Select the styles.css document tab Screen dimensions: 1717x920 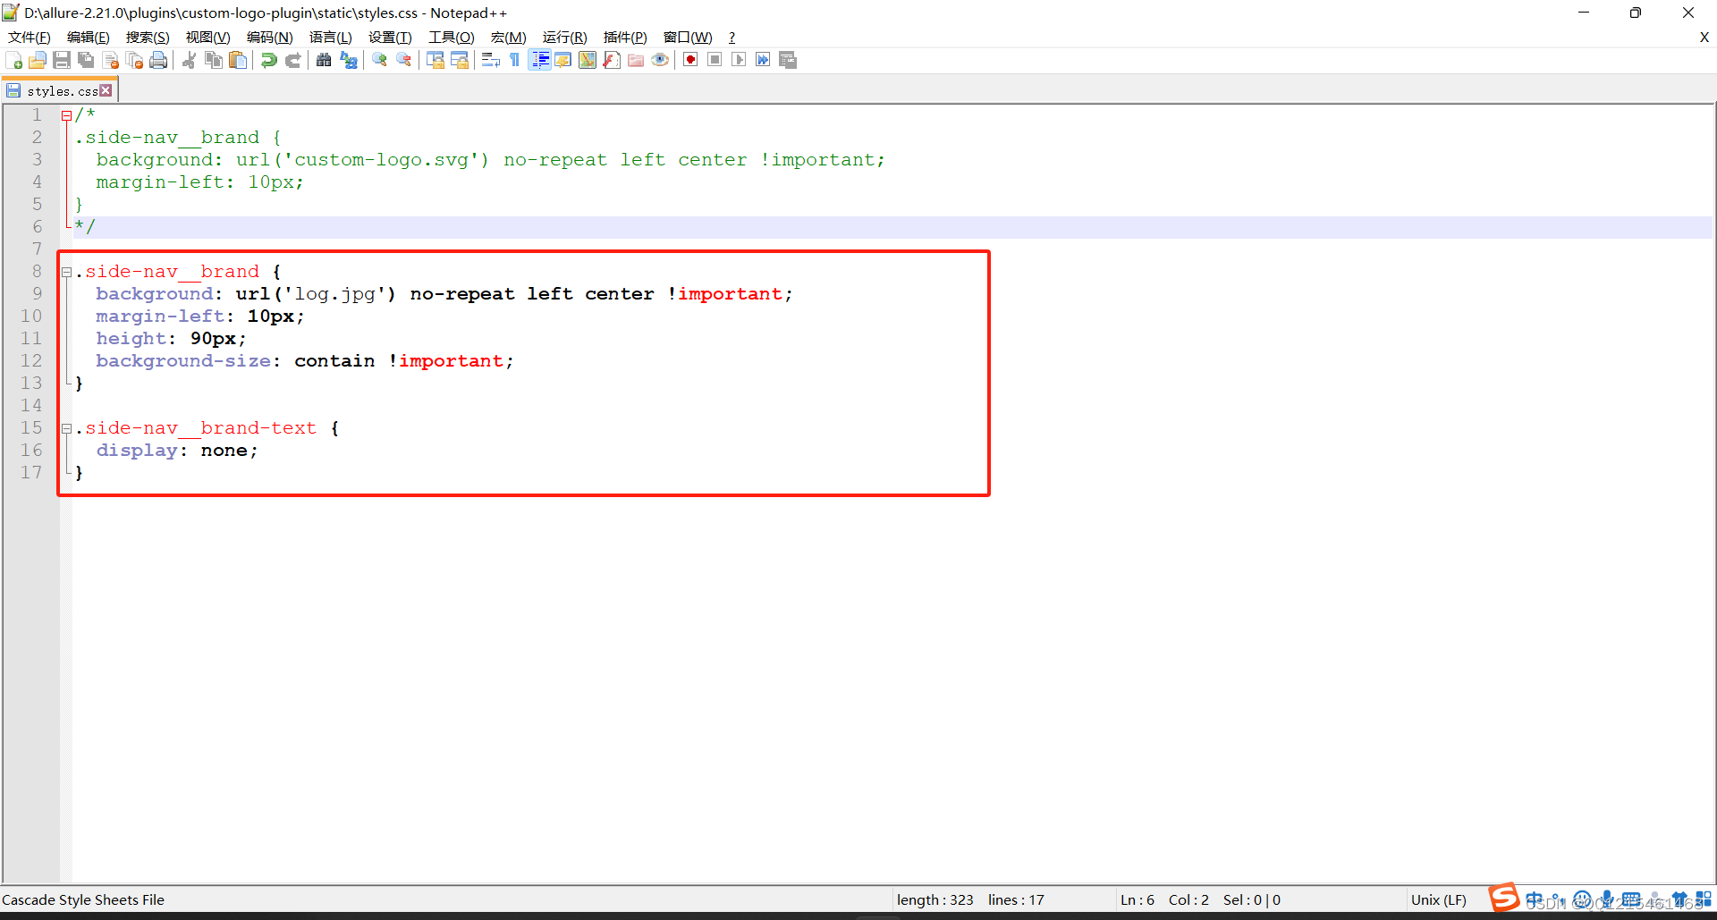(60, 91)
